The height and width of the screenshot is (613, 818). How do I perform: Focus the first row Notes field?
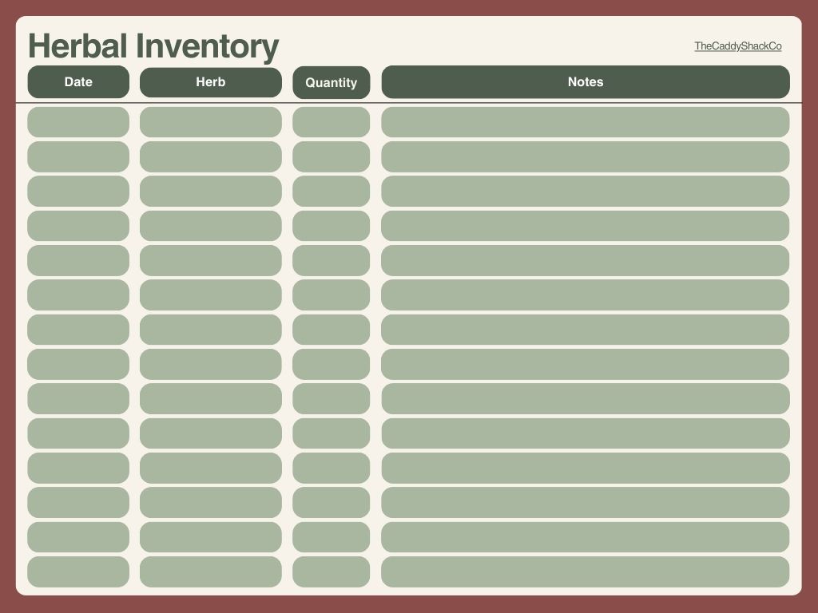pos(586,122)
